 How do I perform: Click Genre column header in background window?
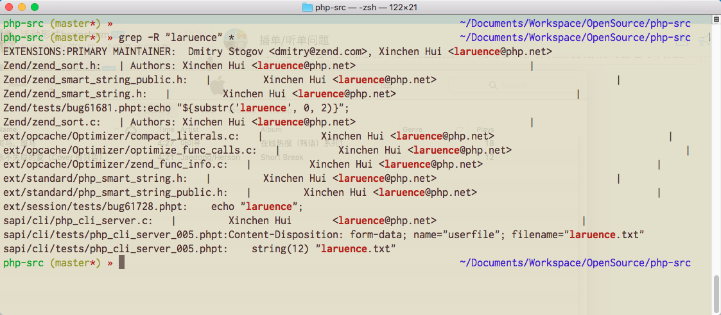point(412,130)
